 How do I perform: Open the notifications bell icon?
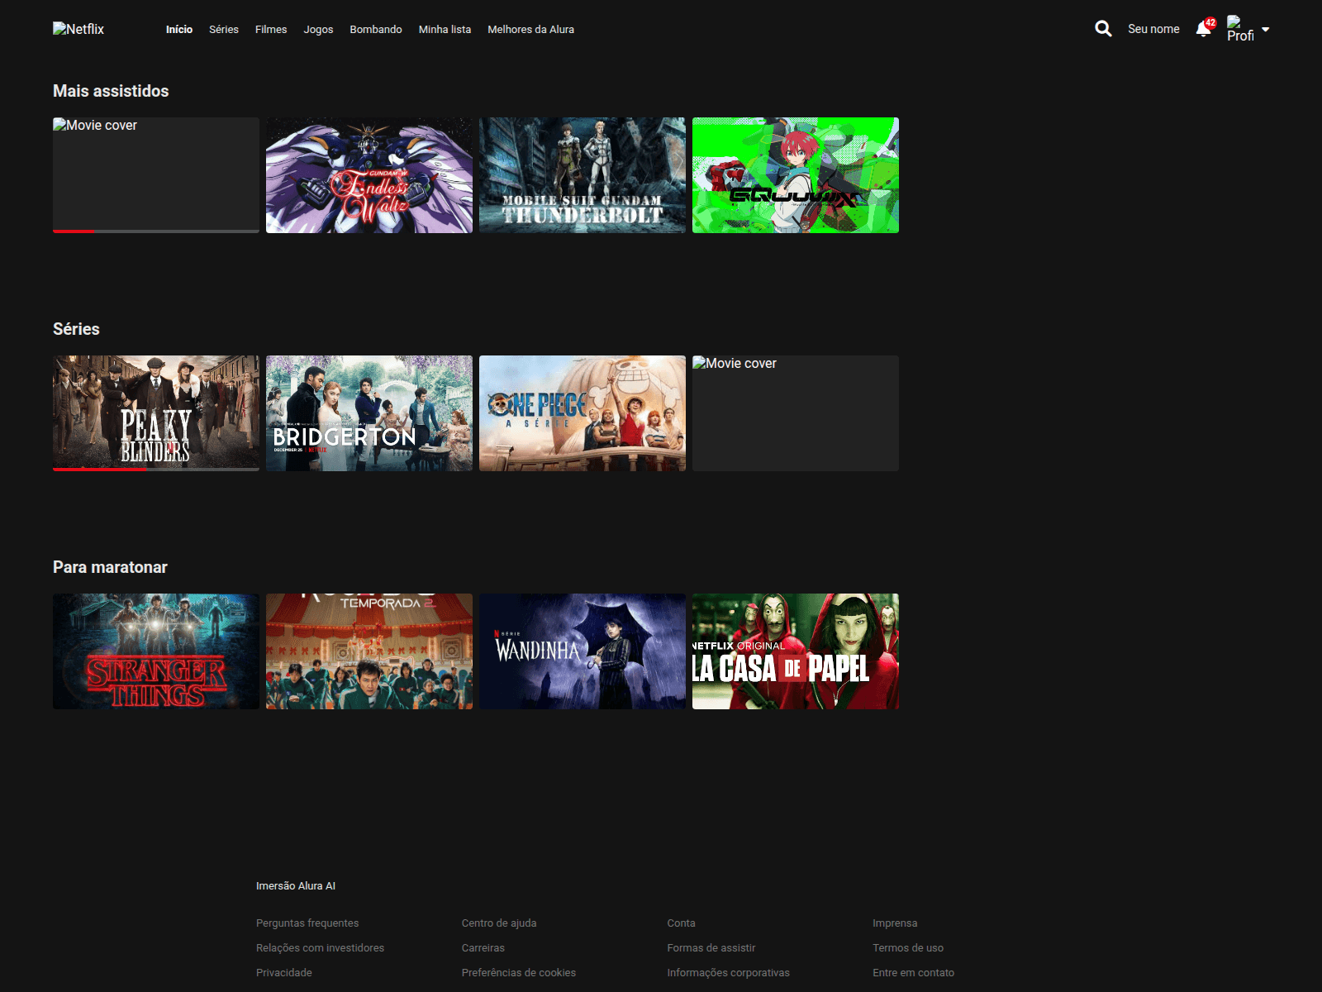point(1204,29)
